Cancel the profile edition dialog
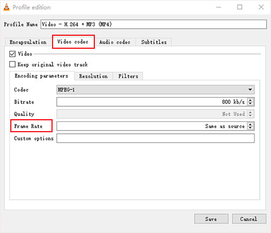 point(249,219)
